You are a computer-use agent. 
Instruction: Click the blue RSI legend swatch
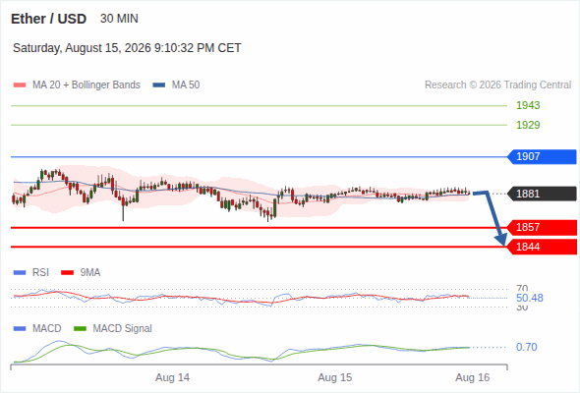tap(20, 273)
